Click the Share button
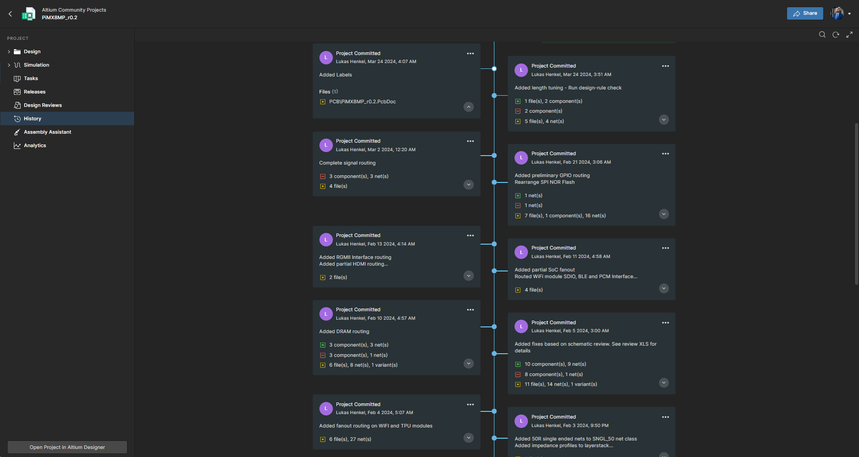 click(x=805, y=13)
